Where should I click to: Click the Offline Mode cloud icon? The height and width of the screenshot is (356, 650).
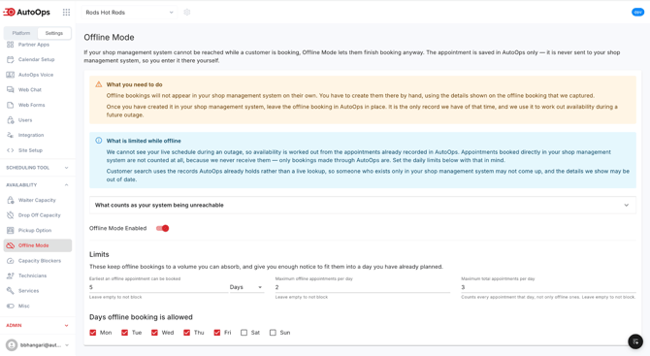tap(11, 245)
